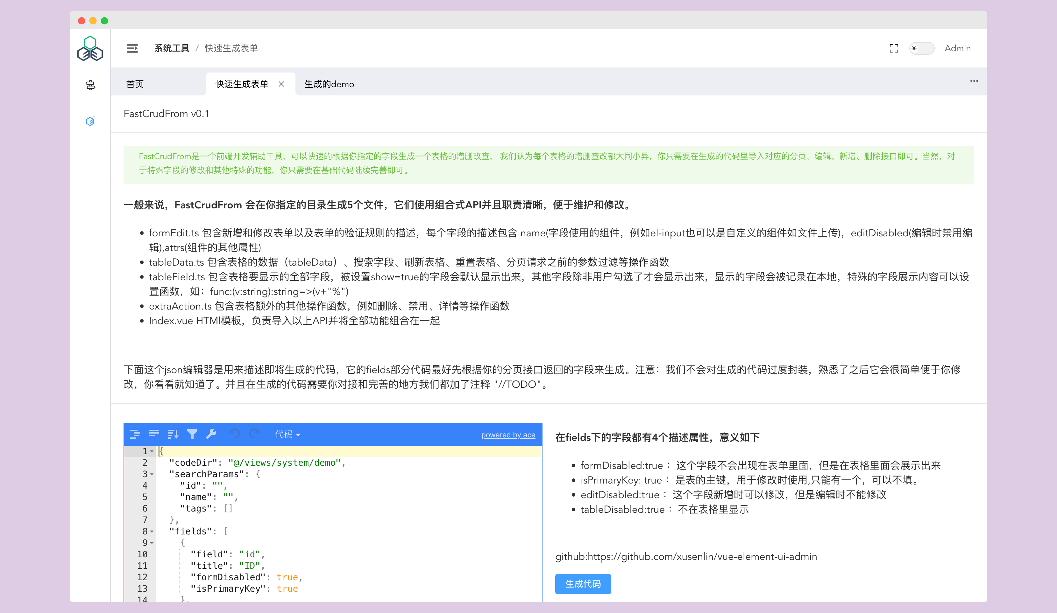Switch to the 生成的demo tab
This screenshot has height=613, width=1057.
[x=329, y=84]
